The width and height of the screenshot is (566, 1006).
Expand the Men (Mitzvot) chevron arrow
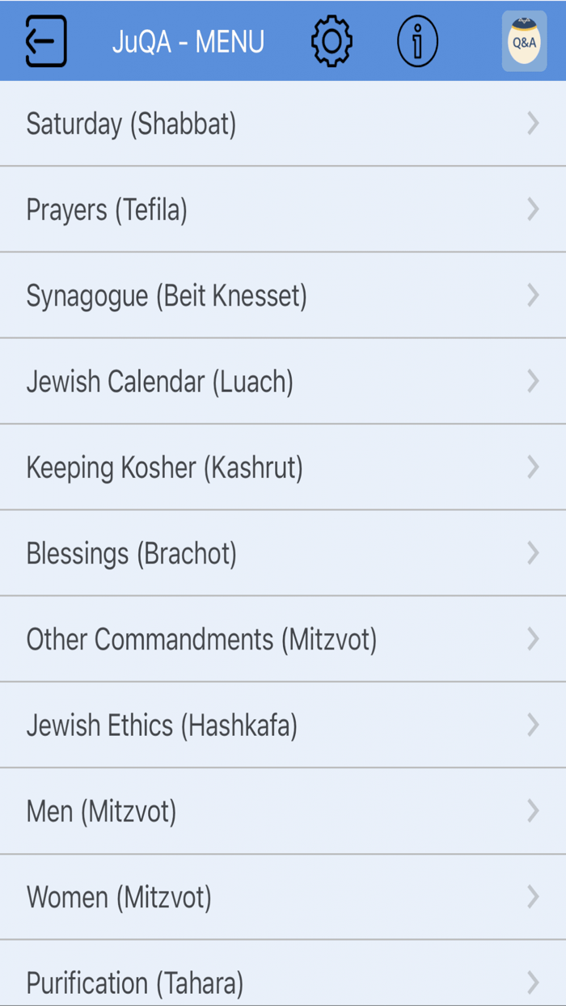tap(533, 811)
